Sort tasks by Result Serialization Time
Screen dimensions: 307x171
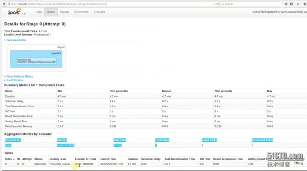[x=228, y=159]
